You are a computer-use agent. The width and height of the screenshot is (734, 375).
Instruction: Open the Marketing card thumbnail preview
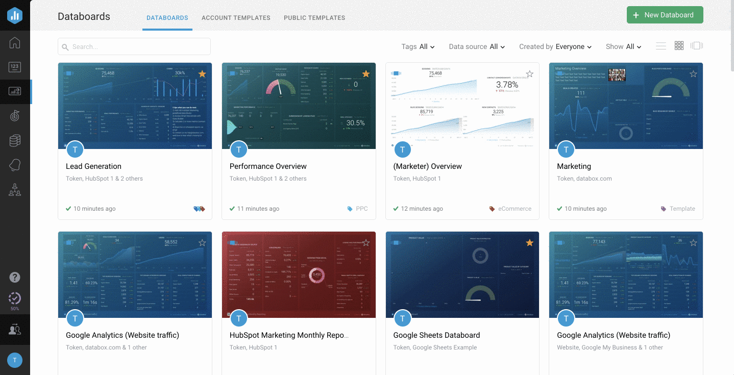[626, 106]
